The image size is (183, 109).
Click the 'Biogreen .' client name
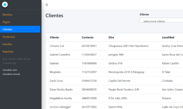click(56, 72)
